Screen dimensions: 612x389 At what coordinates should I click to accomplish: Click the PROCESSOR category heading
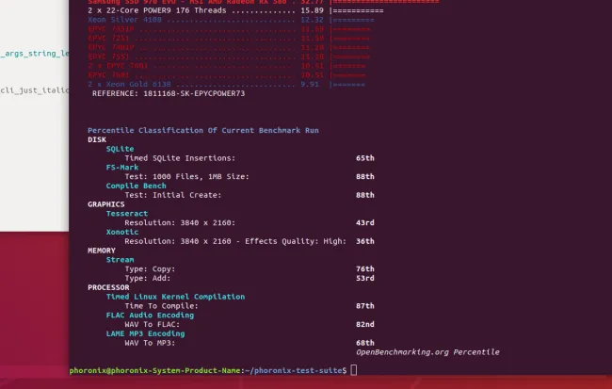(x=108, y=287)
